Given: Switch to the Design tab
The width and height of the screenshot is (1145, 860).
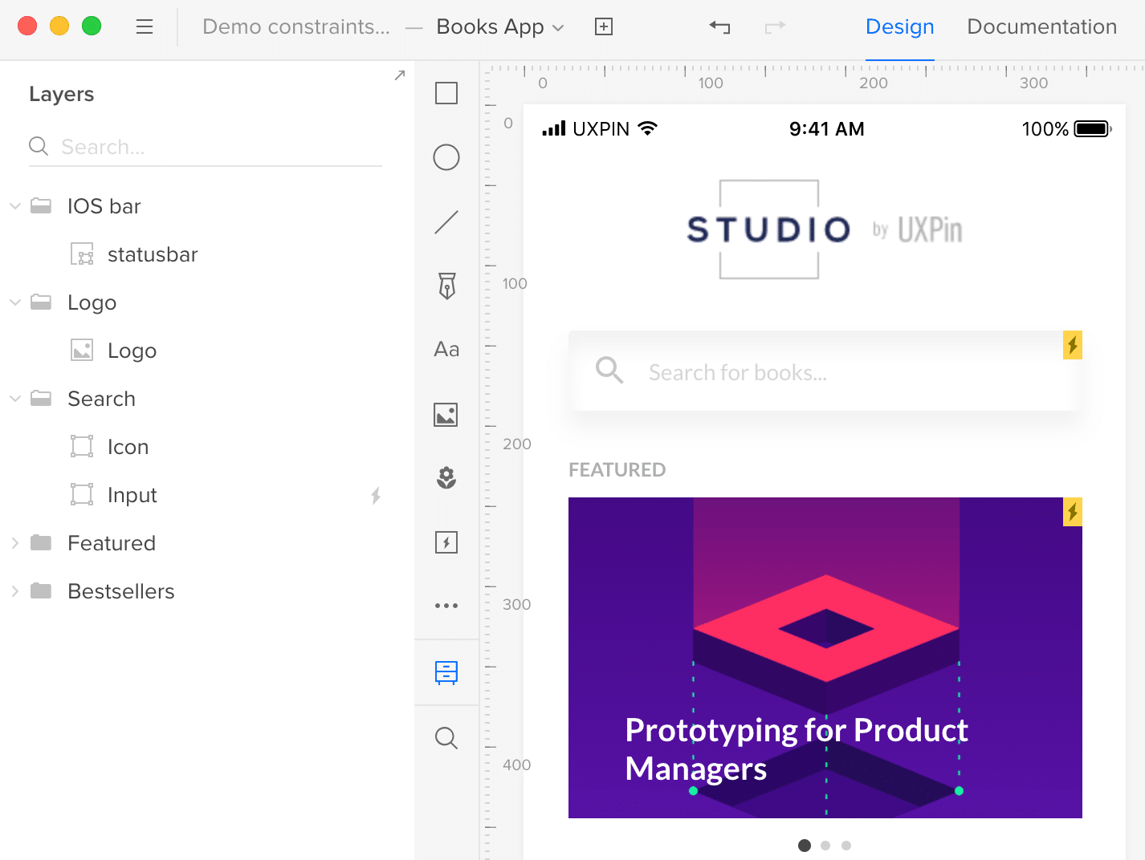Looking at the screenshot, I should tap(899, 27).
